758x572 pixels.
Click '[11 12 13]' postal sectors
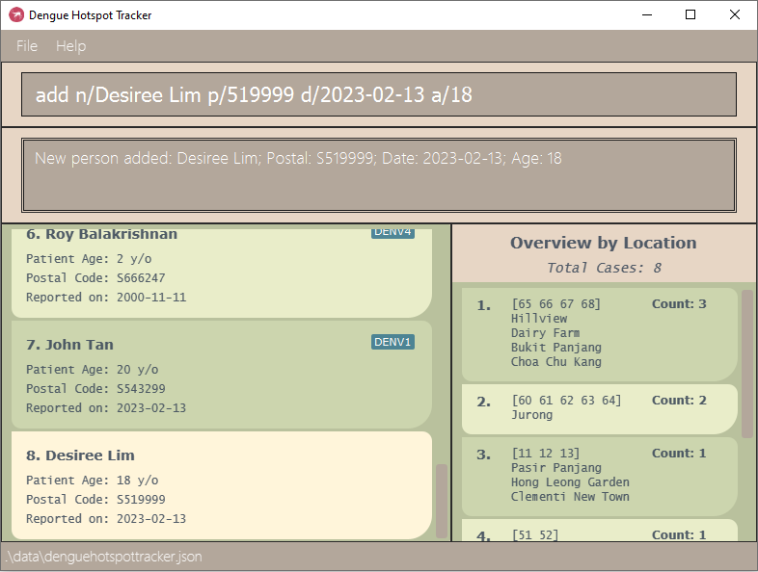[x=545, y=454]
